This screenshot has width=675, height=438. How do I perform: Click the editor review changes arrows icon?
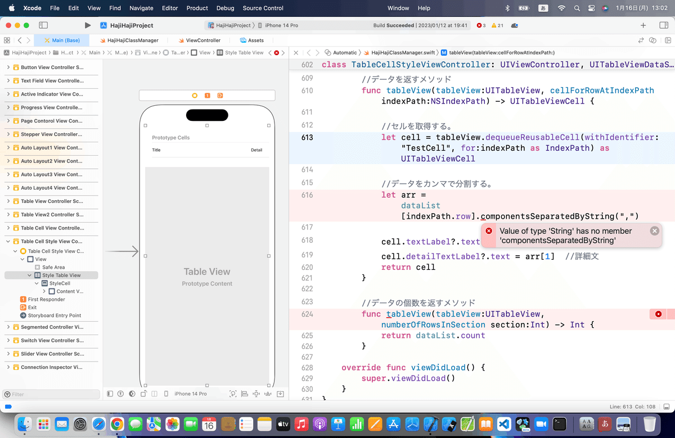tap(641, 40)
